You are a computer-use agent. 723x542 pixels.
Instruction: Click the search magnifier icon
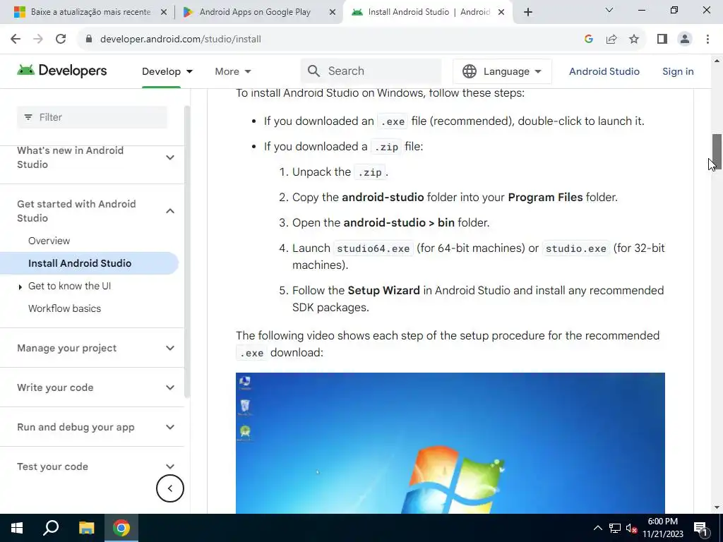coord(313,71)
